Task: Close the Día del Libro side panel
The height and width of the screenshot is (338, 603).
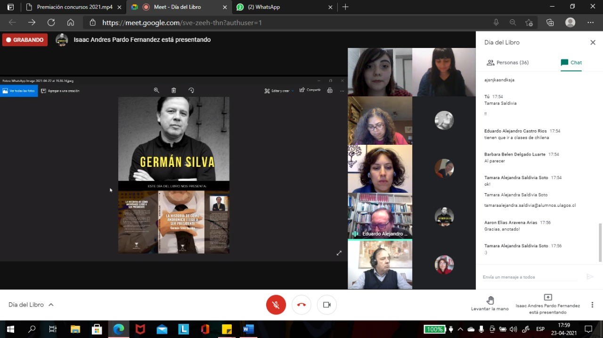Action: click(593, 42)
